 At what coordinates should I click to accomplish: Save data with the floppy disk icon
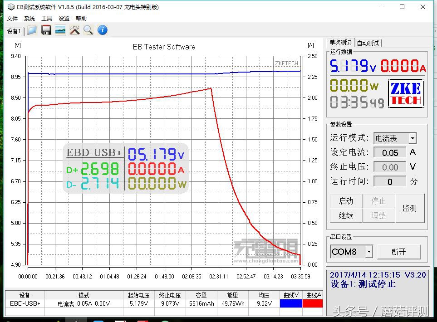(46, 30)
